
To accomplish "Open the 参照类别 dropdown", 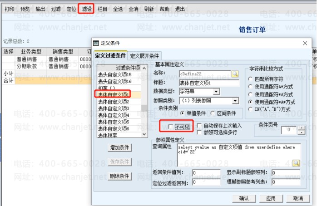I will [235, 101].
